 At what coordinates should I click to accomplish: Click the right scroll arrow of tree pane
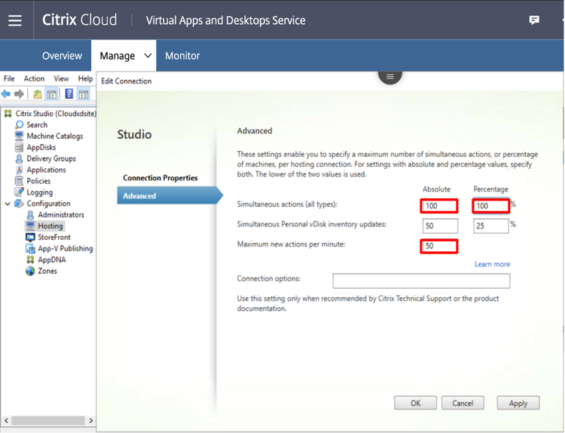[91, 421]
